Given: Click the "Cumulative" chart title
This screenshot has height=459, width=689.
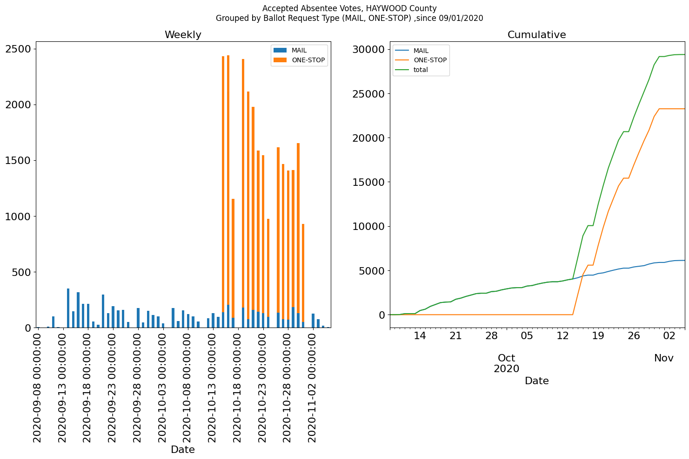Looking at the screenshot, I should coord(537,35).
